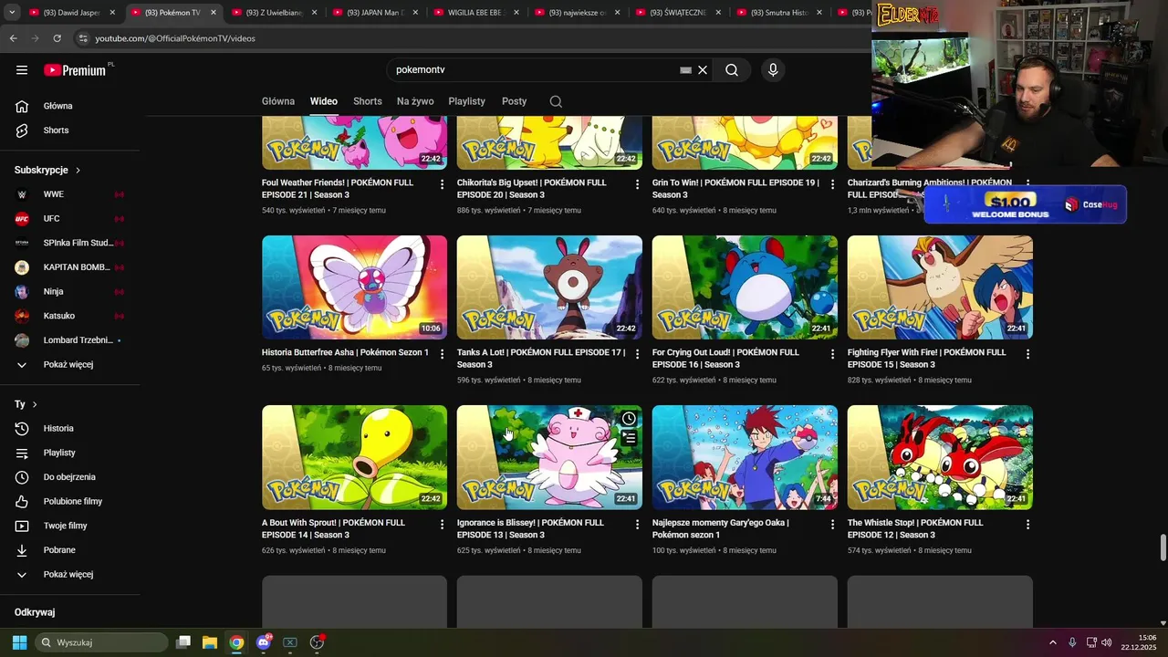Open Chikorita's Big Upset video title

point(532,189)
